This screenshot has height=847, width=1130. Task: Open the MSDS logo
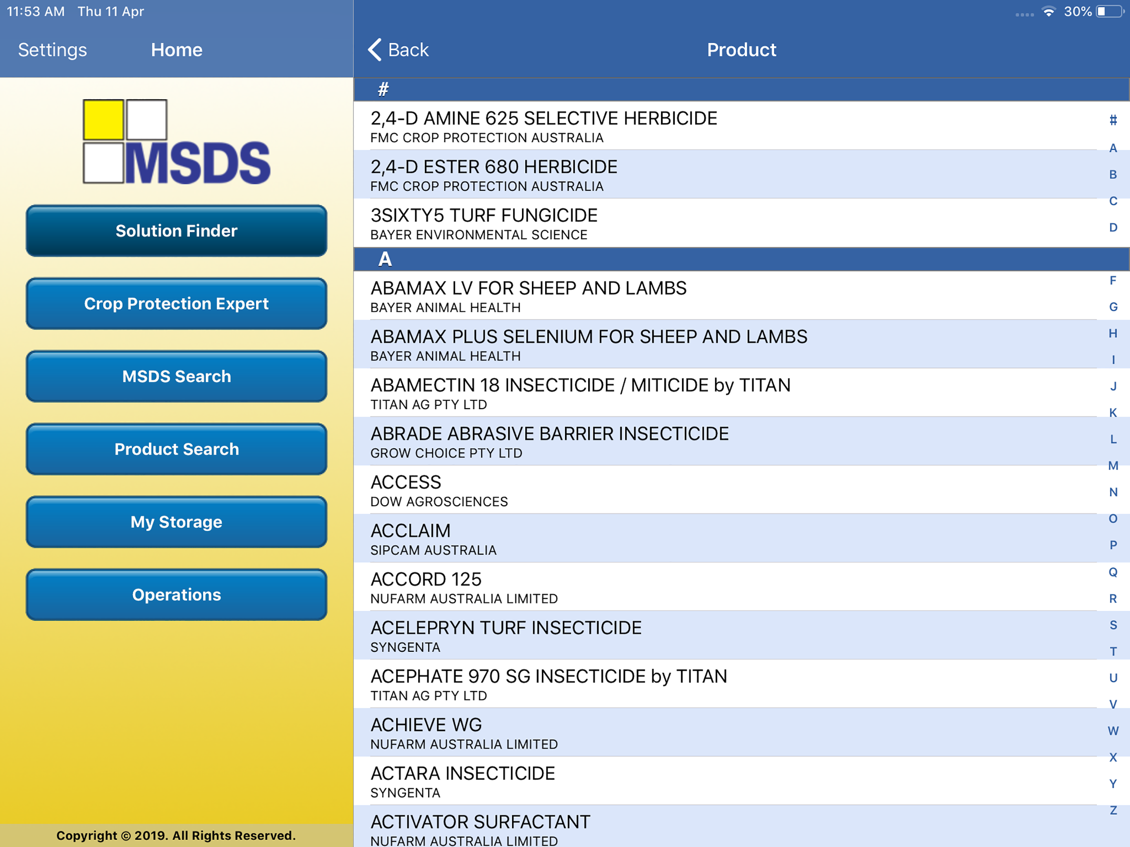177,141
